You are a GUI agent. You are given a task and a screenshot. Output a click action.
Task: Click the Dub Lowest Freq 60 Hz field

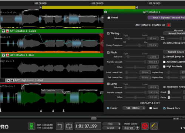pos(145,78)
